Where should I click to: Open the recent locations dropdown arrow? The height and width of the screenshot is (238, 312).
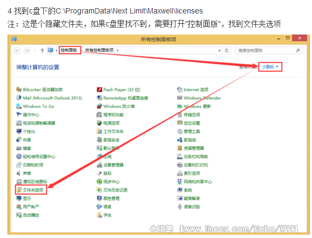(35, 51)
